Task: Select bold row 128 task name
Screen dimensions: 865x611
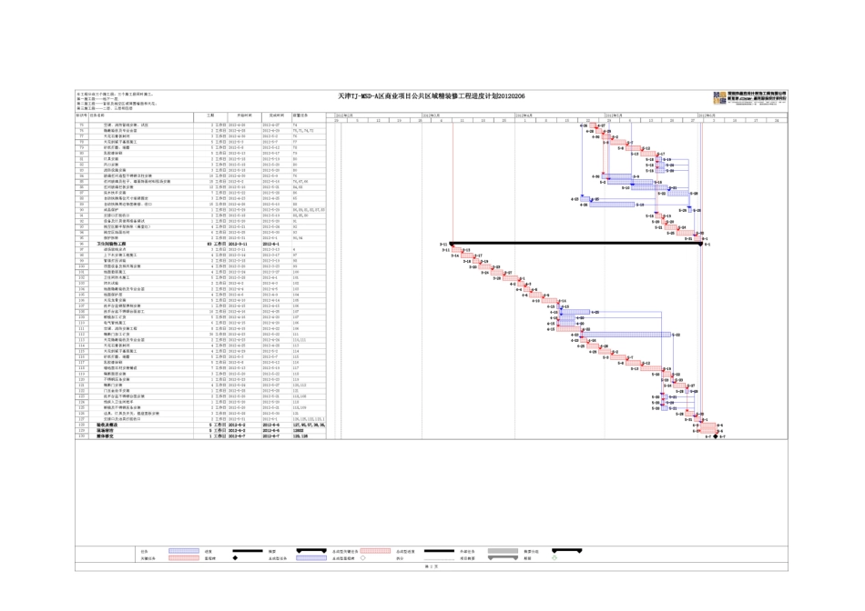Action: [x=107, y=425]
